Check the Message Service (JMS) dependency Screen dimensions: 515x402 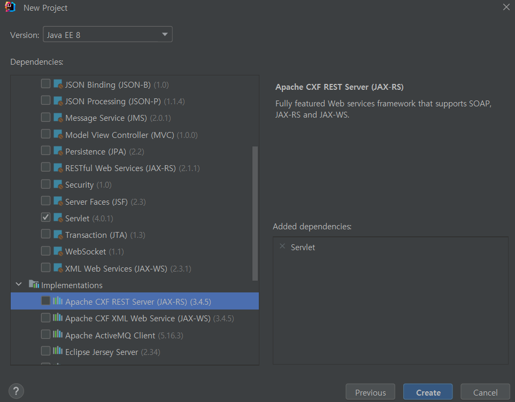[45, 117]
